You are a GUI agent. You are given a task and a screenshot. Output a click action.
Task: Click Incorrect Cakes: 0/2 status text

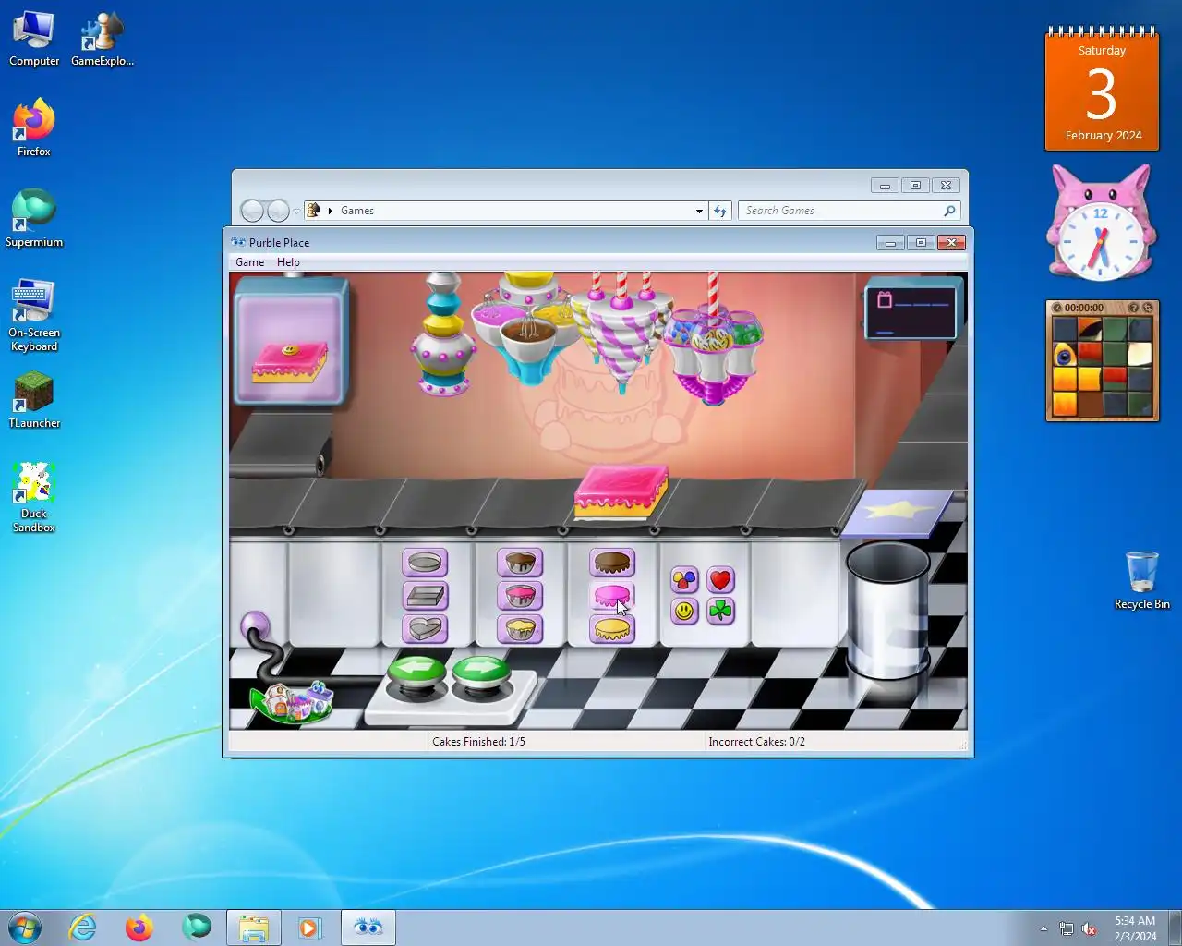tap(756, 742)
